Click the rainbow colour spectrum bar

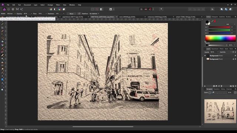pyautogui.click(x=220, y=38)
